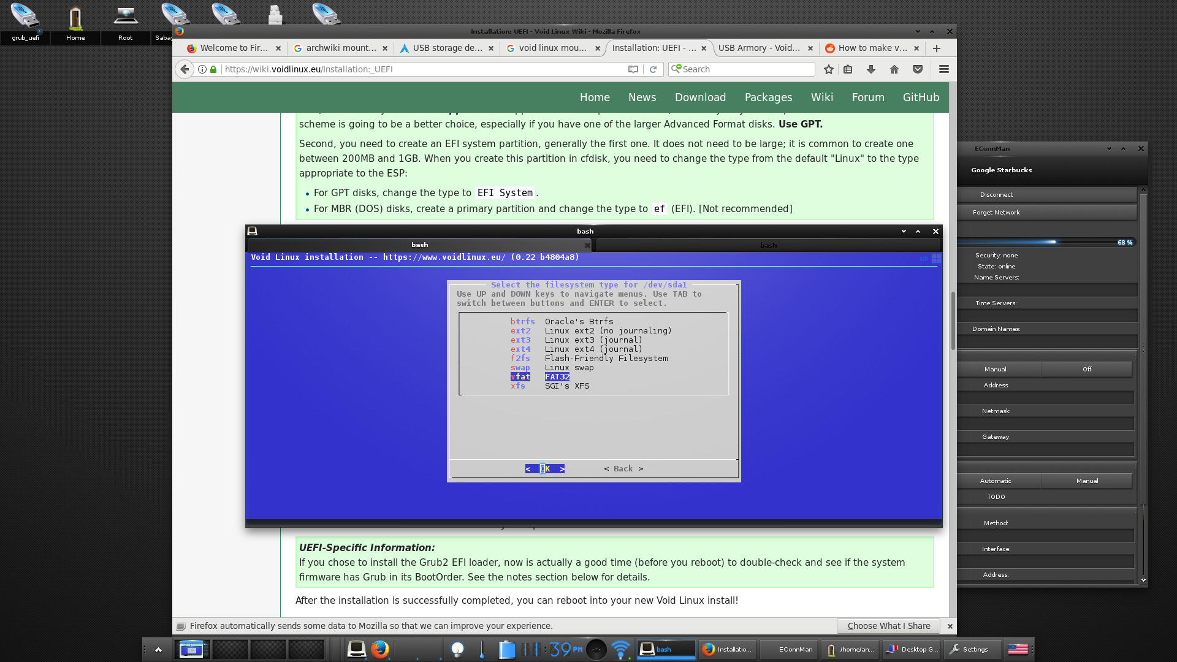
Task: Show Firefox bookmarks list icon
Action: click(848, 69)
